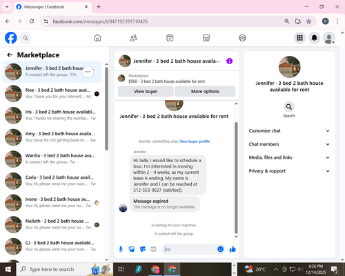Viewport: 345px width, 276px height.
Task: Open the Marketplace storefront icon
Action: [206, 38]
